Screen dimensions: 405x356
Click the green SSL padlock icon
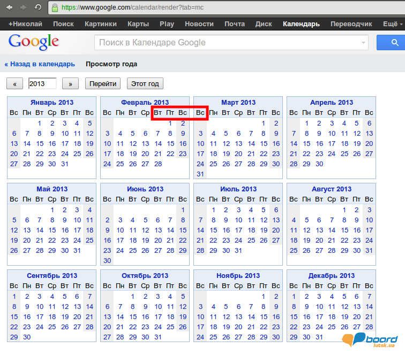pos(54,8)
